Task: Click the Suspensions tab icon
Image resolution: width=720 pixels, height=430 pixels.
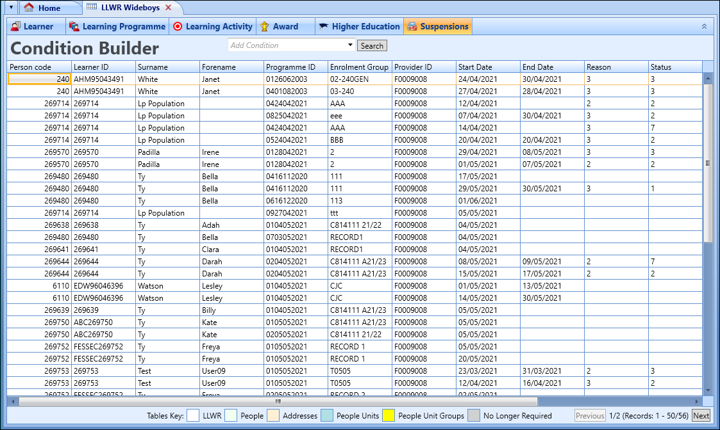Action: click(x=412, y=26)
